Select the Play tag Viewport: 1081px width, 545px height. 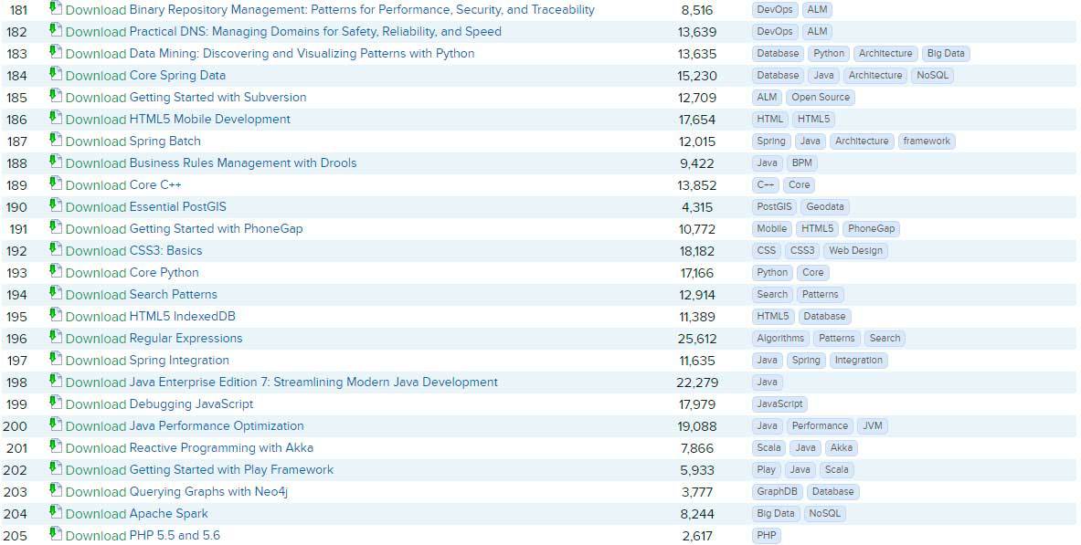[766, 470]
